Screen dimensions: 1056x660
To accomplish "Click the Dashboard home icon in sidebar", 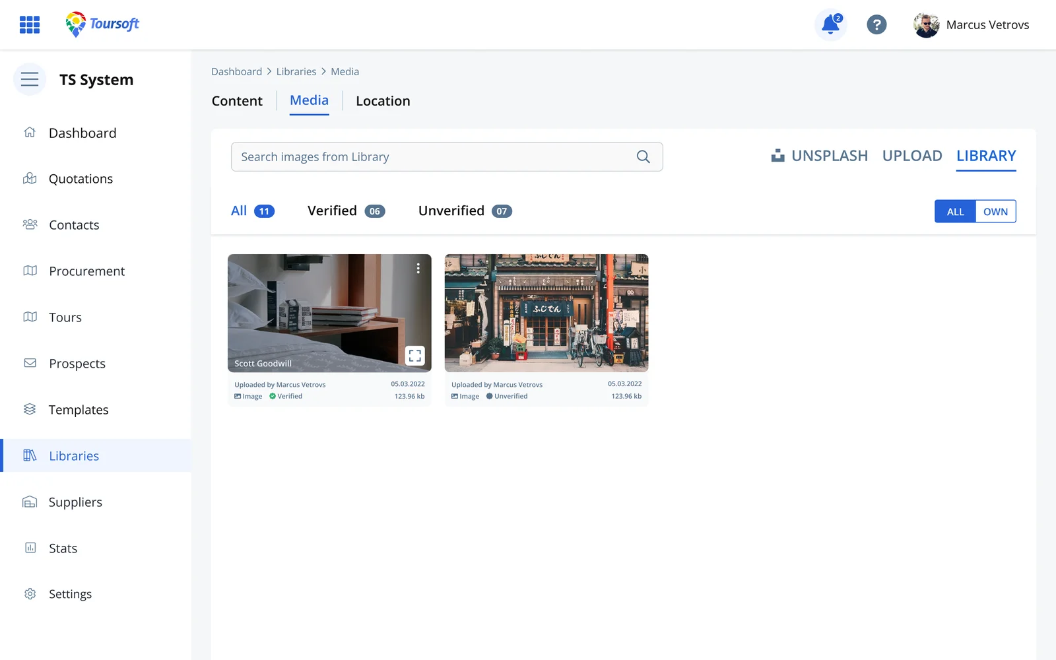I will 30,133.
